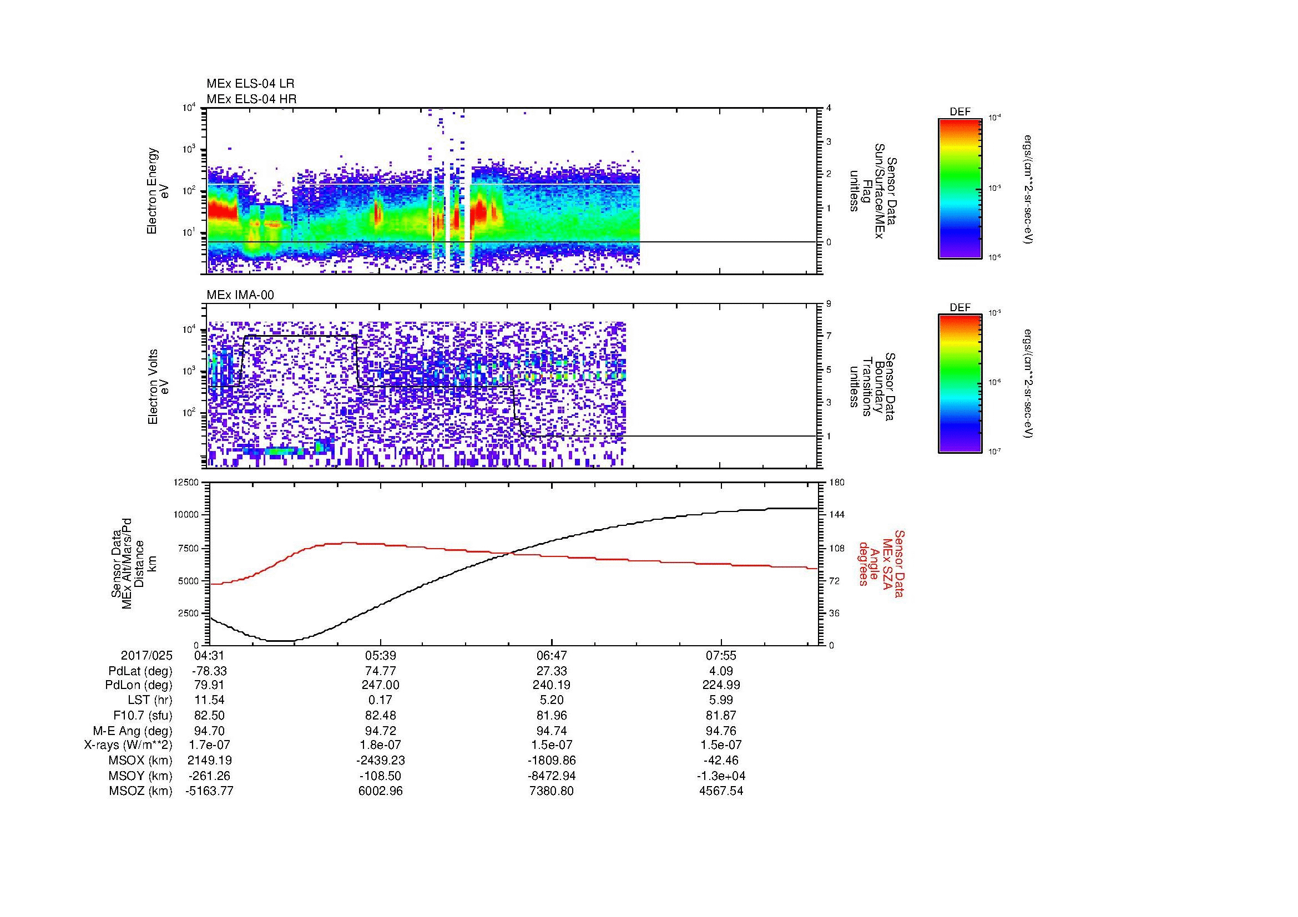Click the MEx IMA-00 panel title
1298x917 pixels.
240,295
